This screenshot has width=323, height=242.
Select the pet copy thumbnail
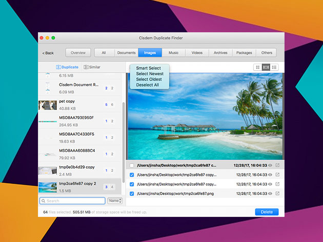click(x=48, y=105)
